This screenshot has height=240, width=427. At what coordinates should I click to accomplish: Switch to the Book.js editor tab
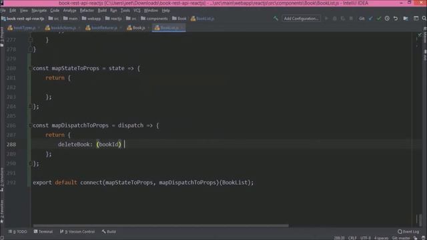139,28
